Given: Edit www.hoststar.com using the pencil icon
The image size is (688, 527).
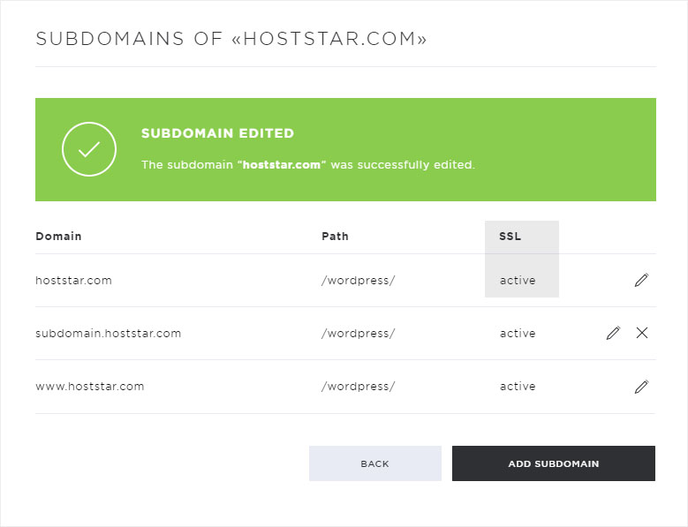Looking at the screenshot, I should 641,387.
